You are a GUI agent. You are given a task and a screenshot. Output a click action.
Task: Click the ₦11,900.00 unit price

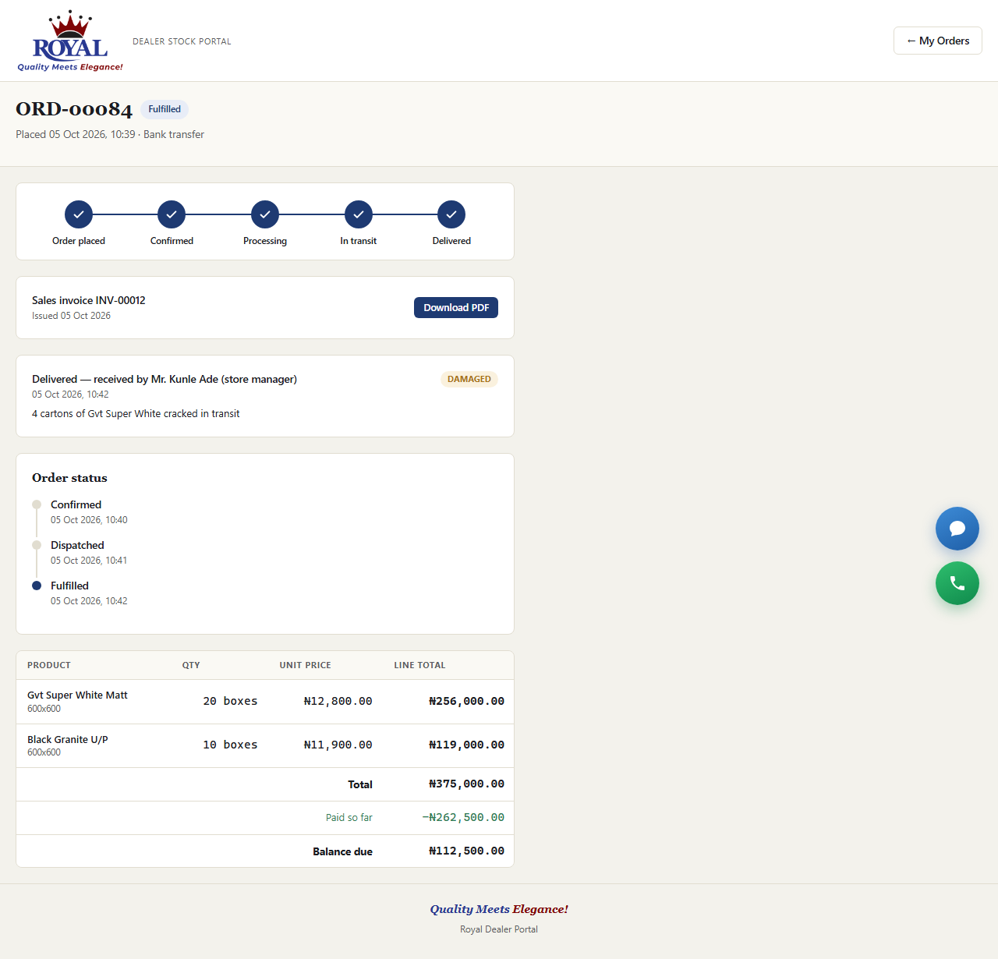[338, 745]
